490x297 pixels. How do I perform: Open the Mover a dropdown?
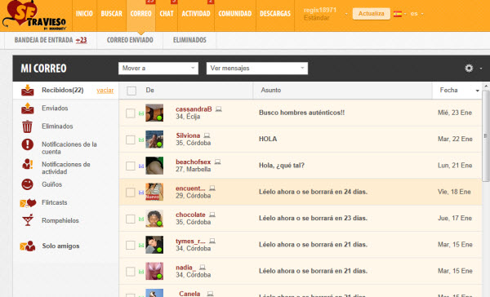click(x=158, y=68)
